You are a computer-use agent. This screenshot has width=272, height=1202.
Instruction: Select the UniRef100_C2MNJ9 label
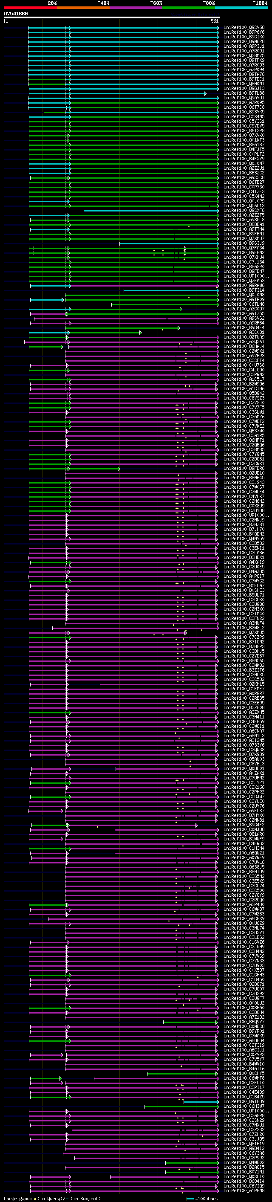point(244,520)
